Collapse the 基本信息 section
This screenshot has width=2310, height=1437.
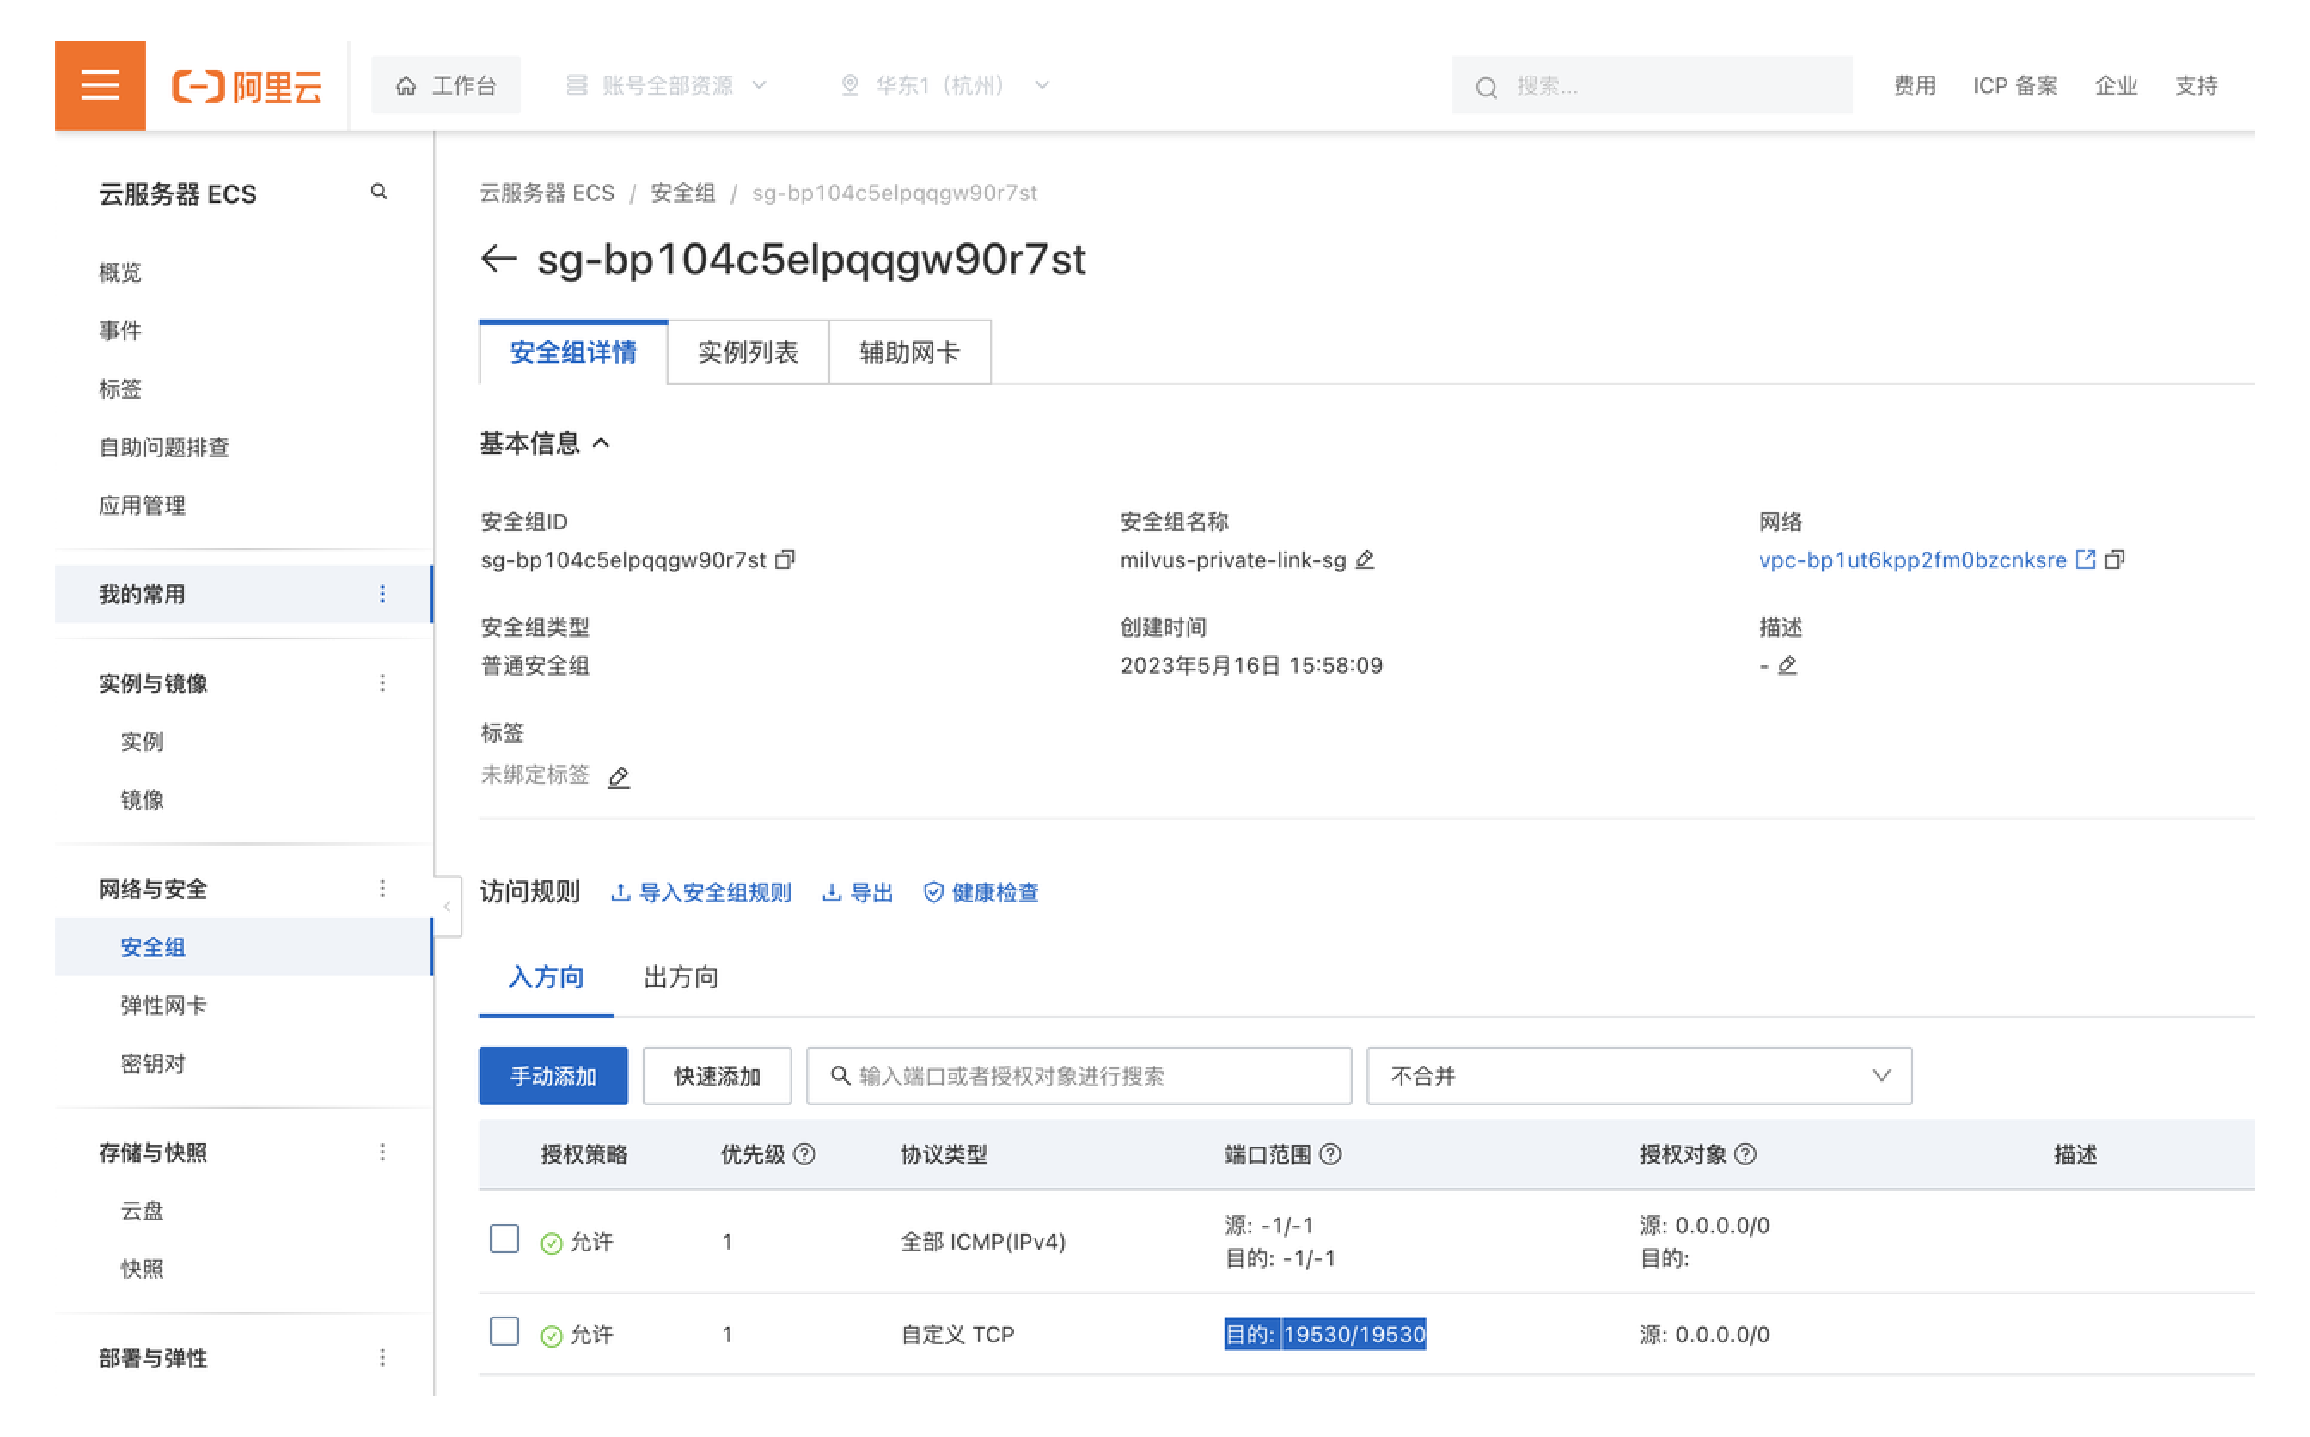point(602,444)
